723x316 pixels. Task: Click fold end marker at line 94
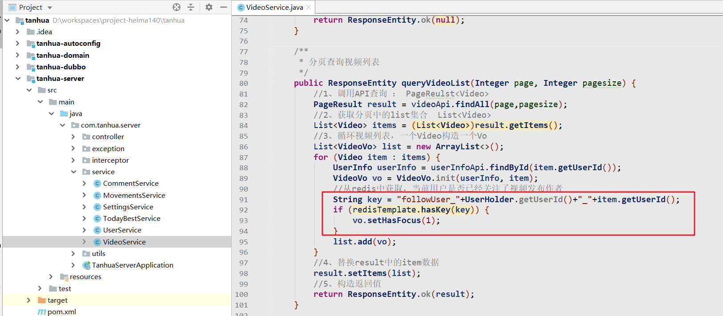pyautogui.click(x=270, y=231)
